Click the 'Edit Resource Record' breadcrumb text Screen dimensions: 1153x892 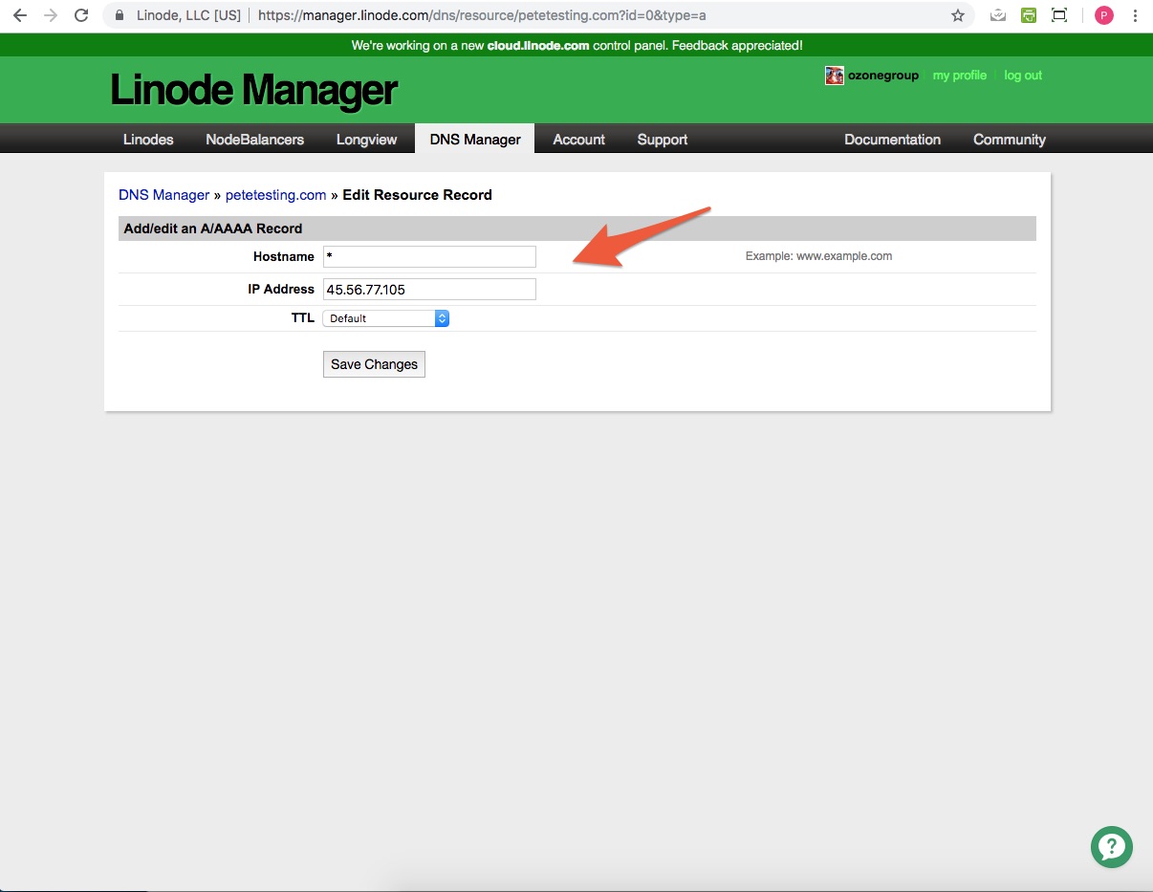point(417,195)
